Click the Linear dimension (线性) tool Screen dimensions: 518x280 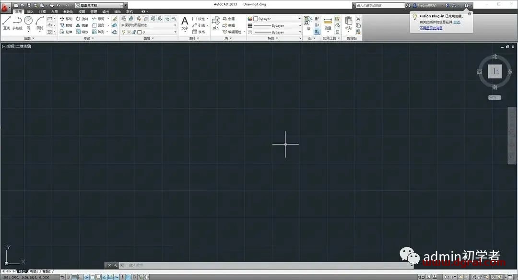tap(199, 19)
